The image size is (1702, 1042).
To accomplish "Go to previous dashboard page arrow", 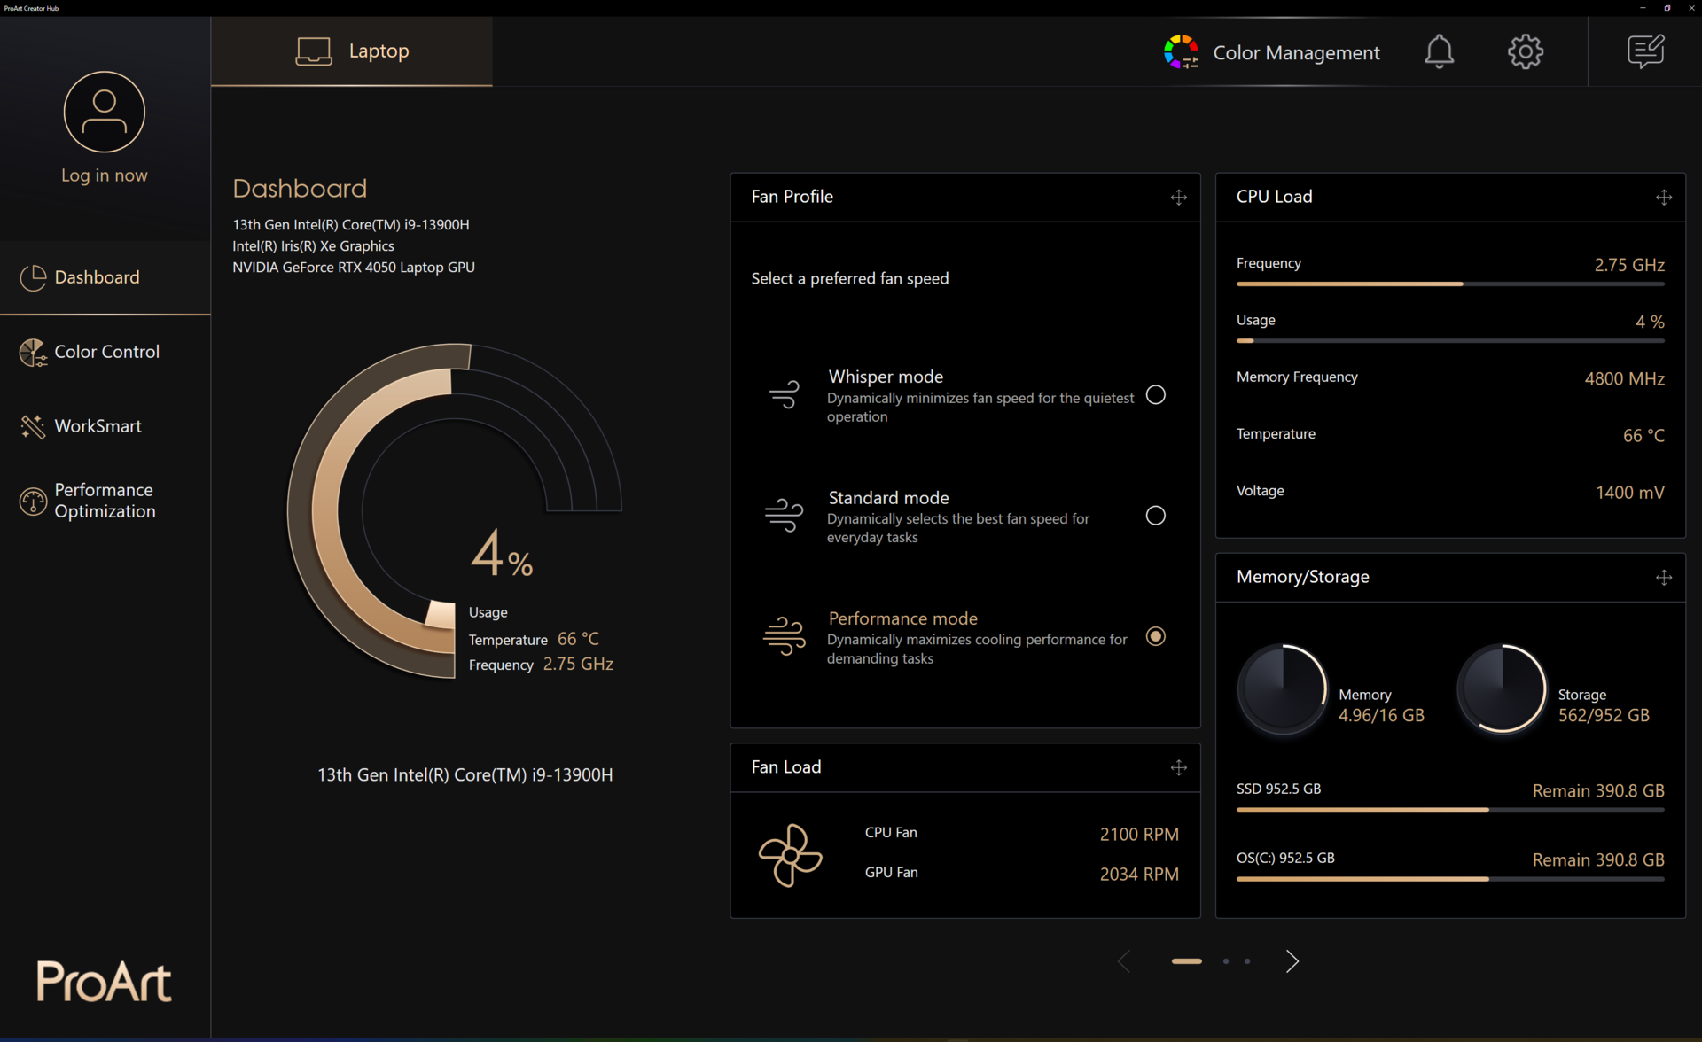I will [1124, 961].
